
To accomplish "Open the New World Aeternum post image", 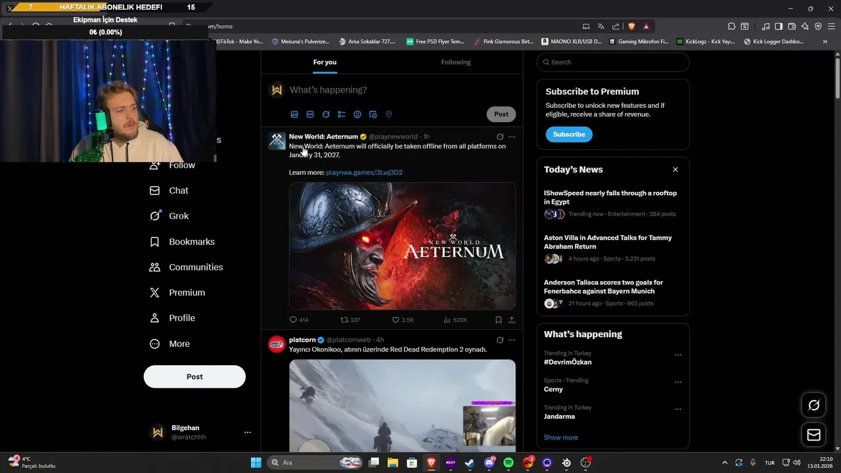I will click(x=402, y=246).
